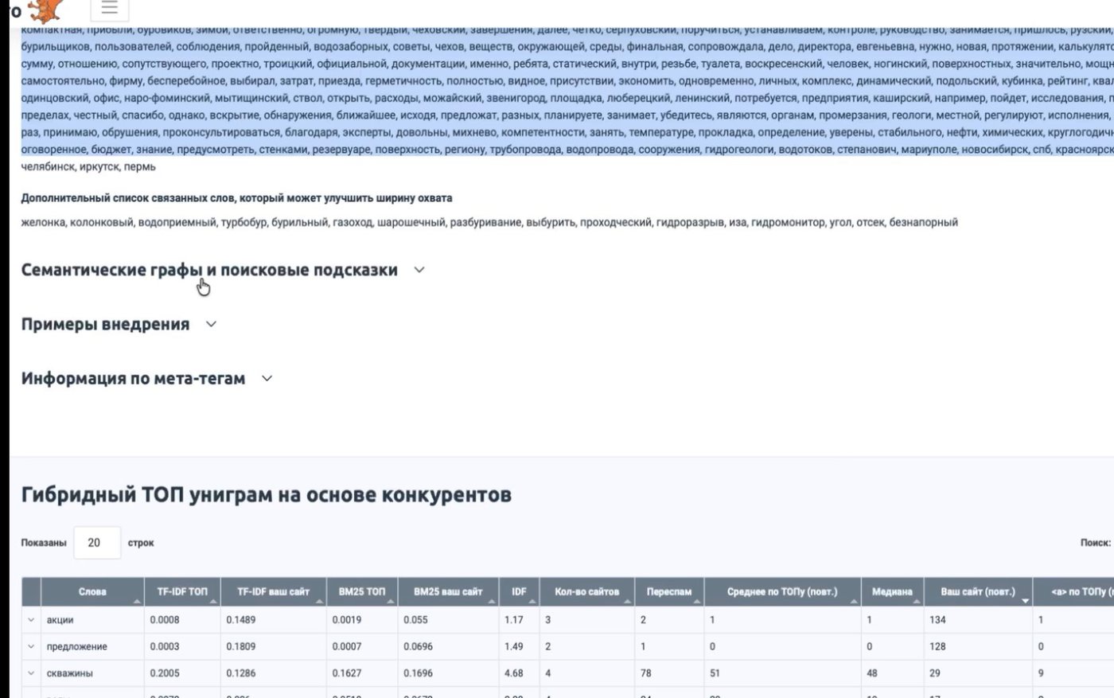
Task: Expand the скважины table row
Action: pyautogui.click(x=31, y=673)
